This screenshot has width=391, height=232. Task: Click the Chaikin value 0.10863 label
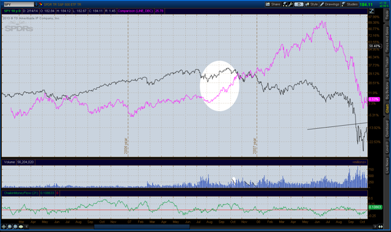(47, 193)
